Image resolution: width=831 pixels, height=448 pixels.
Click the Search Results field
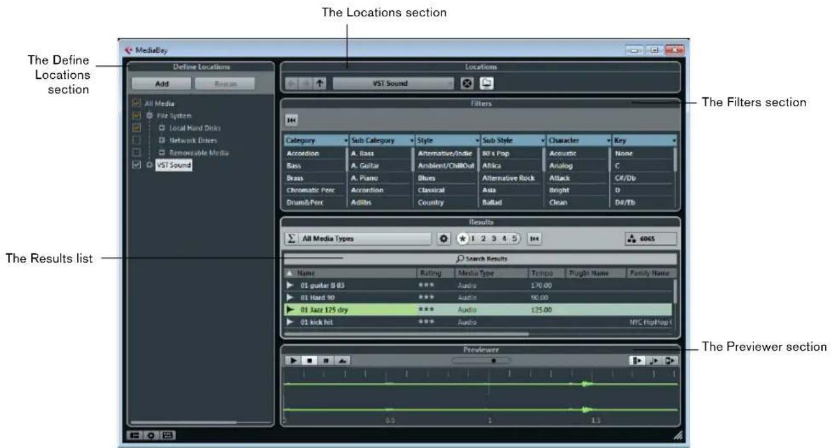tap(481, 260)
